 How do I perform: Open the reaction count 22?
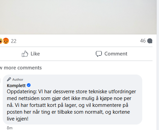[x=14, y=41]
